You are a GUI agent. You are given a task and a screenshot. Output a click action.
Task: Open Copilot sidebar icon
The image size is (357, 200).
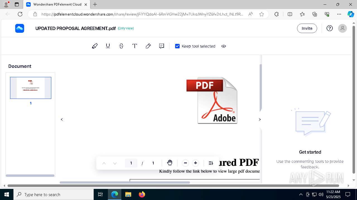point(351,14)
